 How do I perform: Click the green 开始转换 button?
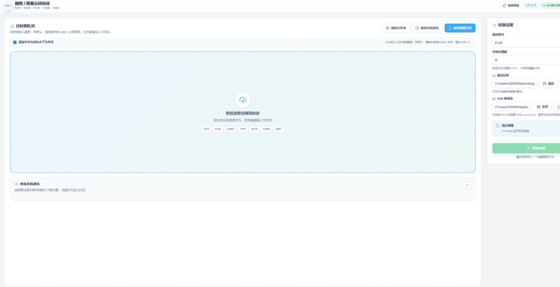tap(526, 148)
